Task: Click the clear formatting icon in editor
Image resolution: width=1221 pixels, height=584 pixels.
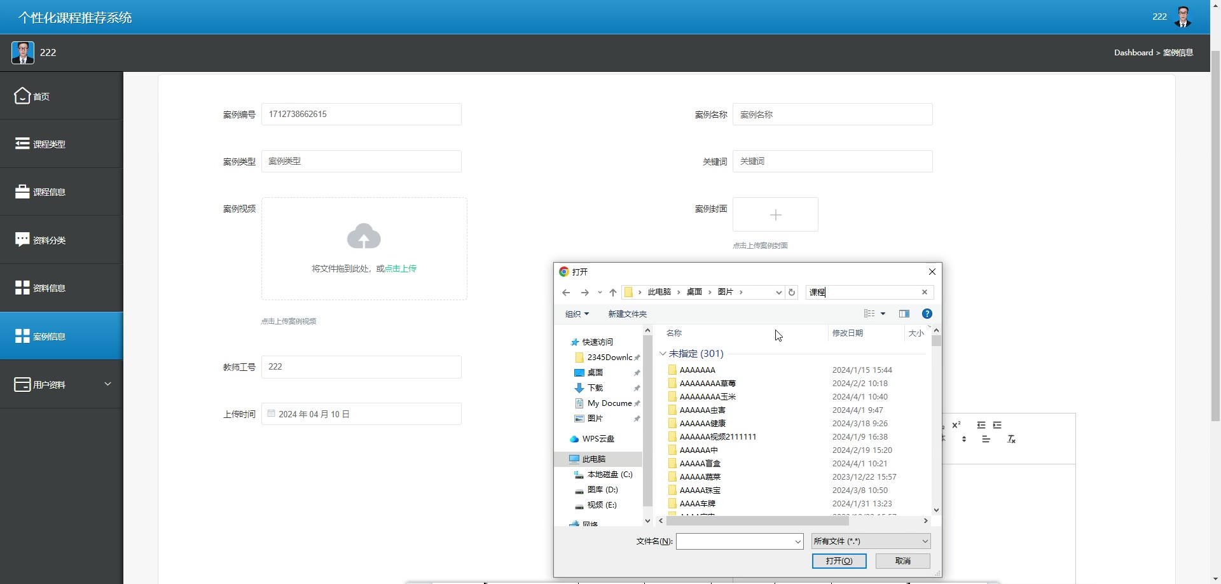Action: pos(1011,439)
